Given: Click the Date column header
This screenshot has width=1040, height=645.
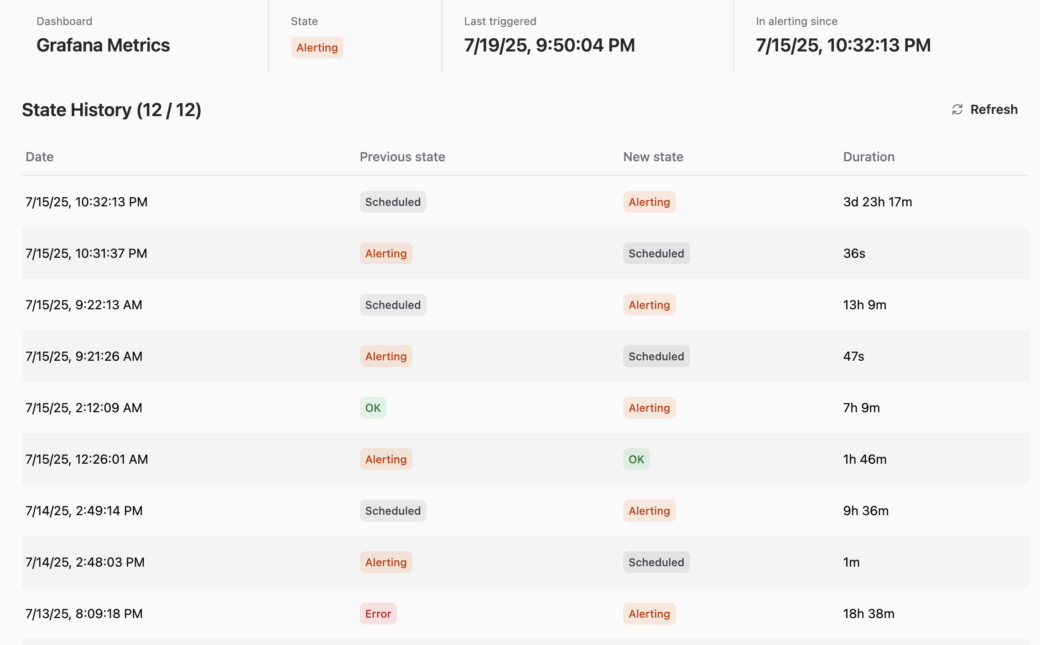Looking at the screenshot, I should click(40, 157).
